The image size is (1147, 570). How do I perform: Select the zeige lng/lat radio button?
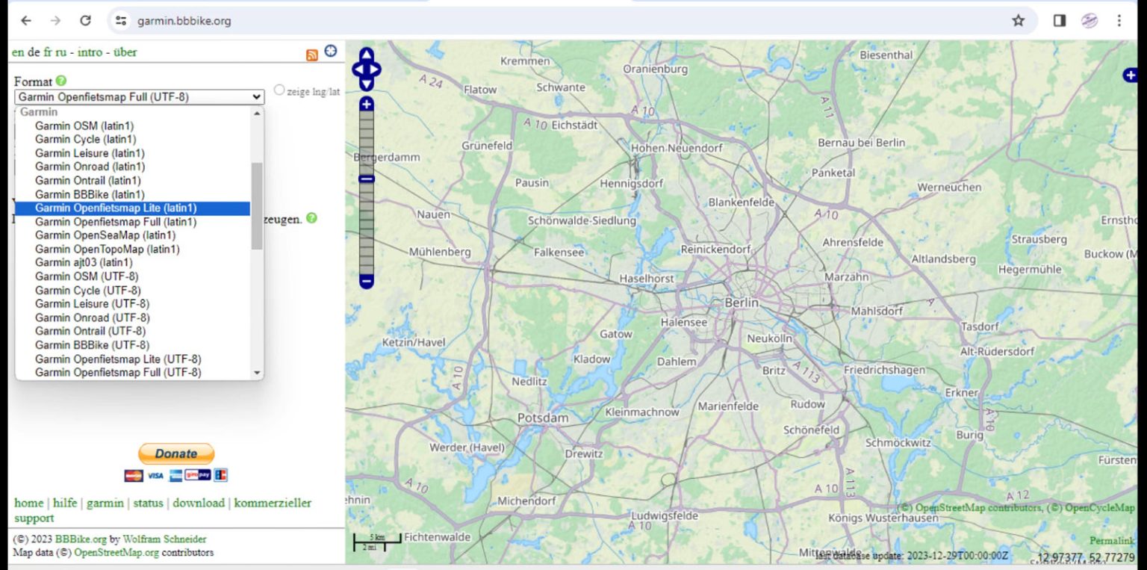[x=279, y=89]
